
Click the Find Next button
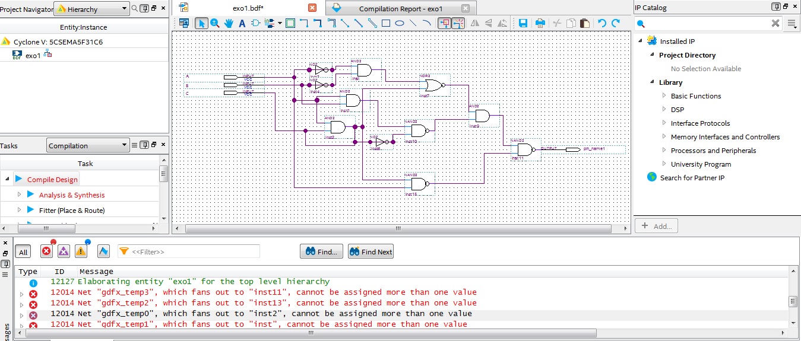[371, 251]
